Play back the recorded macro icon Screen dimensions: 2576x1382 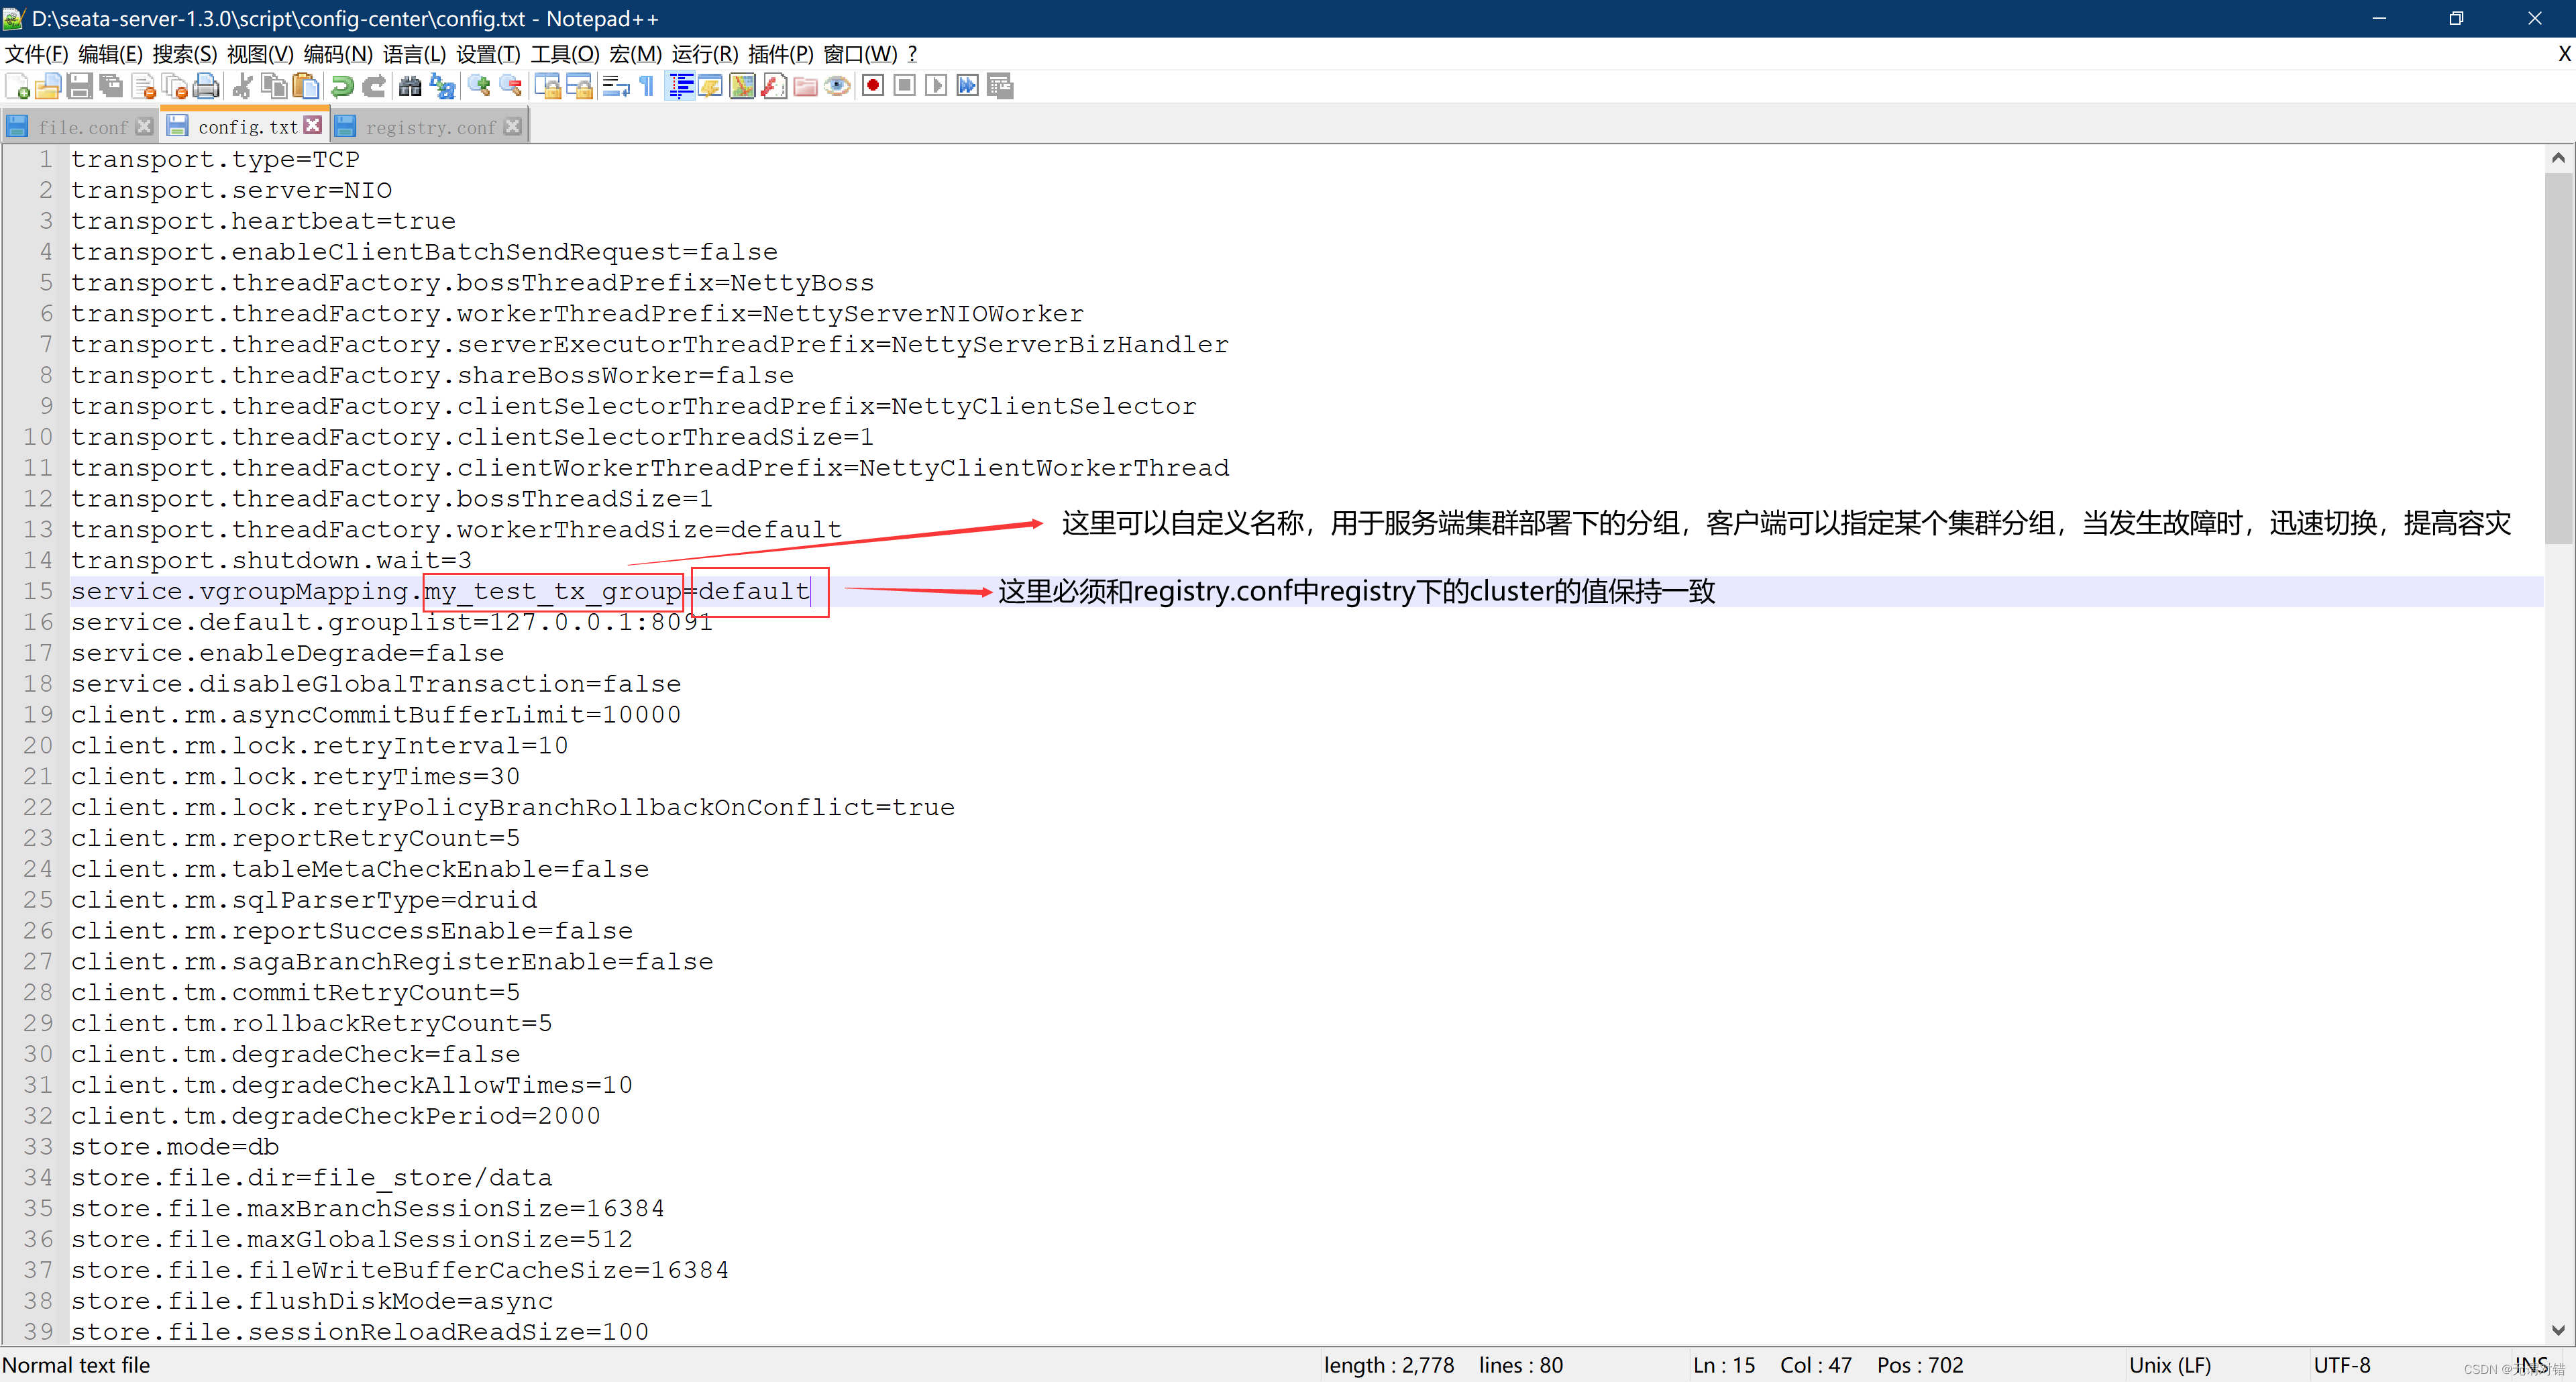tap(936, 86)
